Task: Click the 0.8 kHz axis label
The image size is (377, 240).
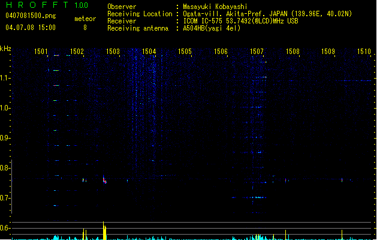Action: pos(5,168)
